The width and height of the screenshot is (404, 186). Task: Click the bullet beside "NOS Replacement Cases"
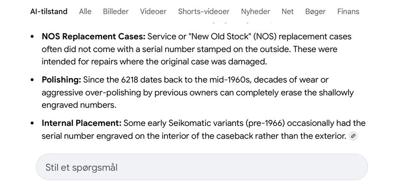(32, 37)
